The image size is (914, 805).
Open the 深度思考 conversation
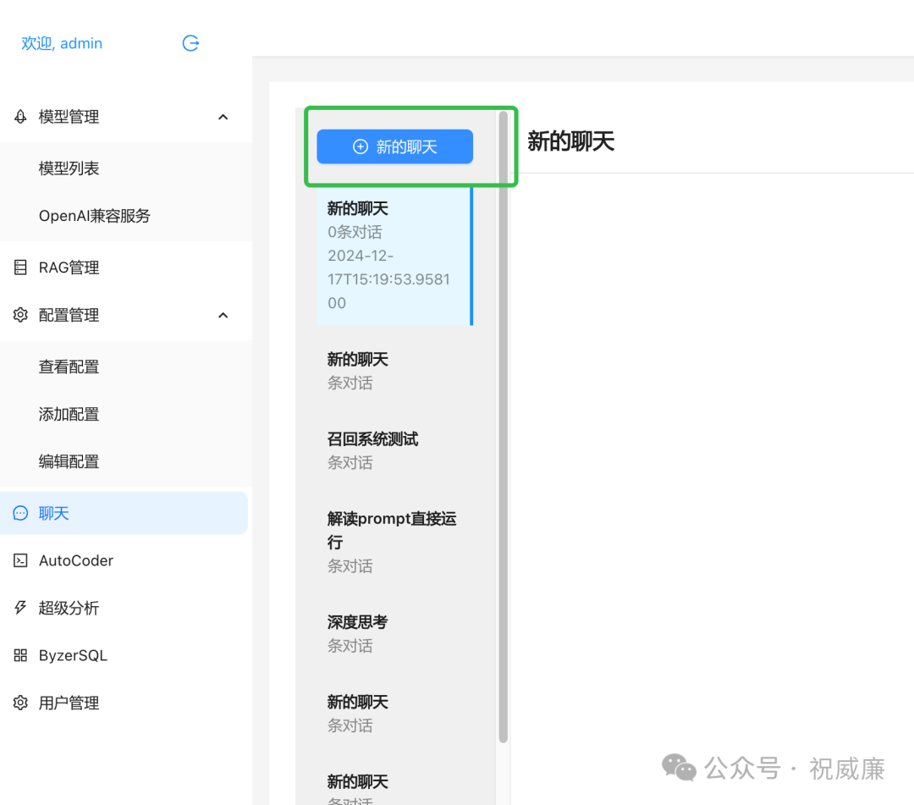394,634
